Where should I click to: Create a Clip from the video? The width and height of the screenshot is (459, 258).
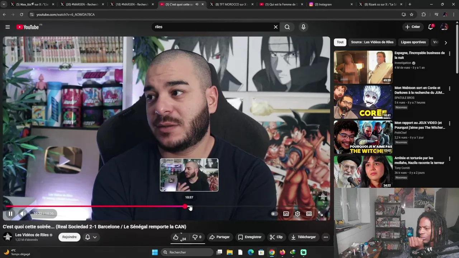coord(276,237)
